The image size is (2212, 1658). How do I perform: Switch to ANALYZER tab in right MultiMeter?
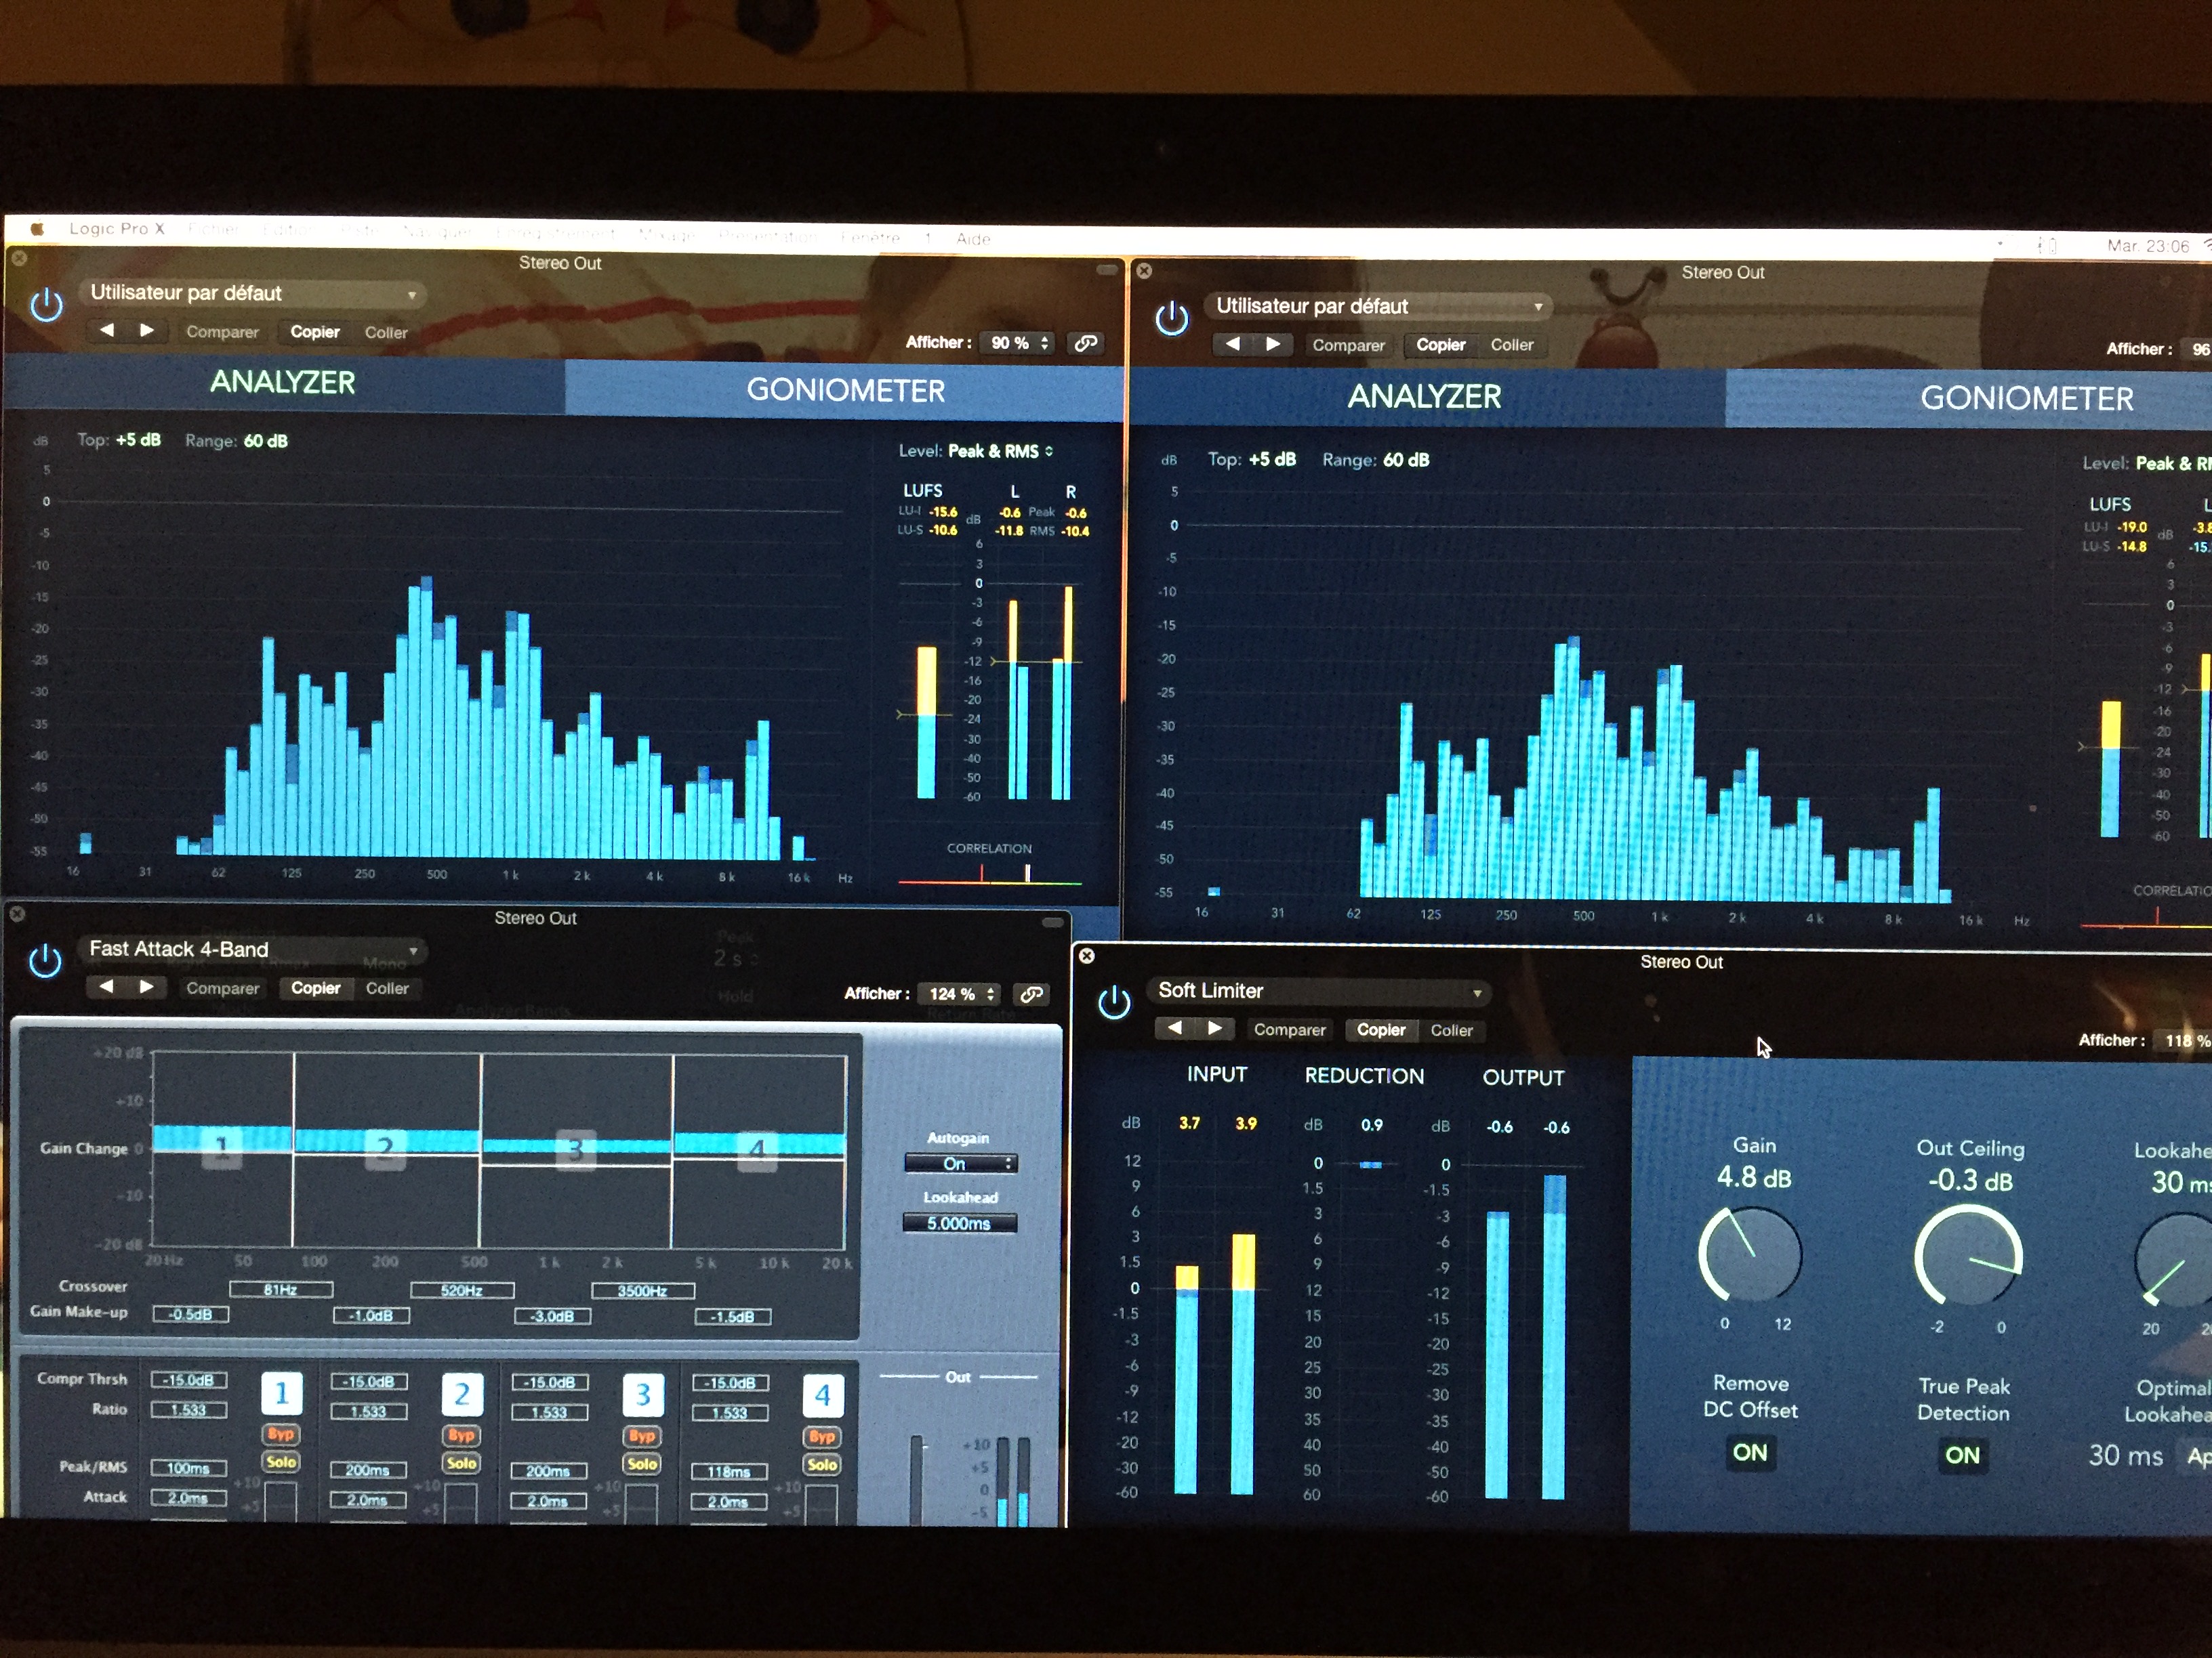click(1425, 397)
